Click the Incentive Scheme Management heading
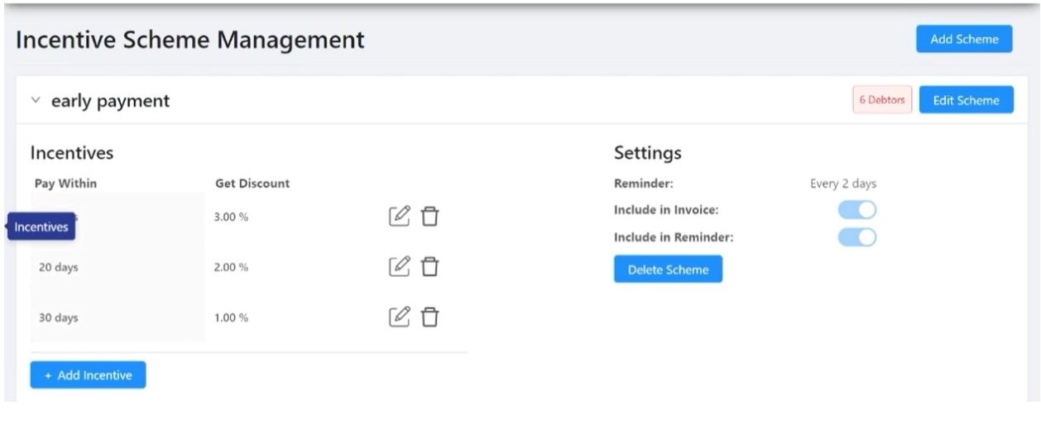The width and height of the screenshot is (1041, 444). click(190, 40)
